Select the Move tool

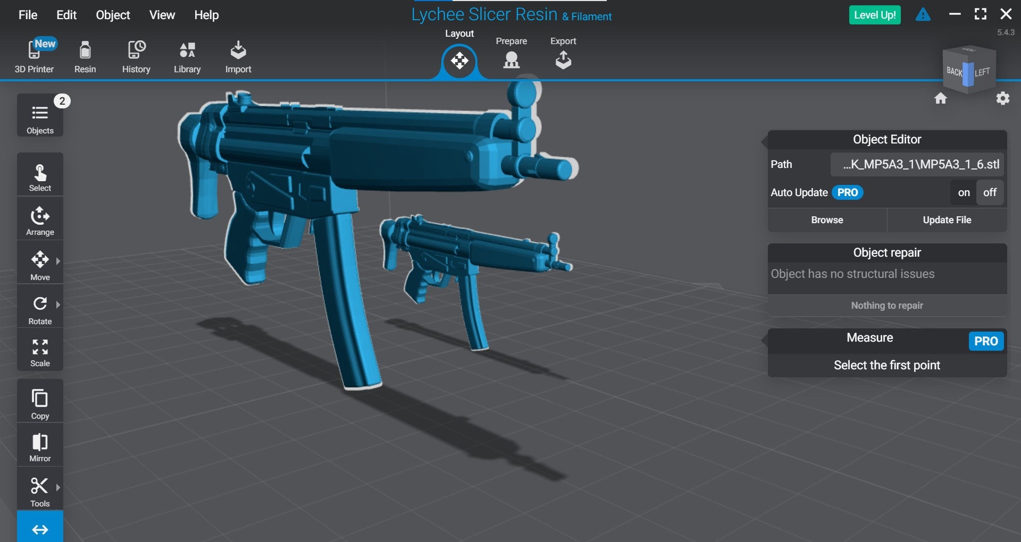coord(39,263)
